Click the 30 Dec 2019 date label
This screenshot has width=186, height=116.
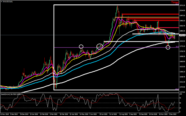click(x=24, y=114)
